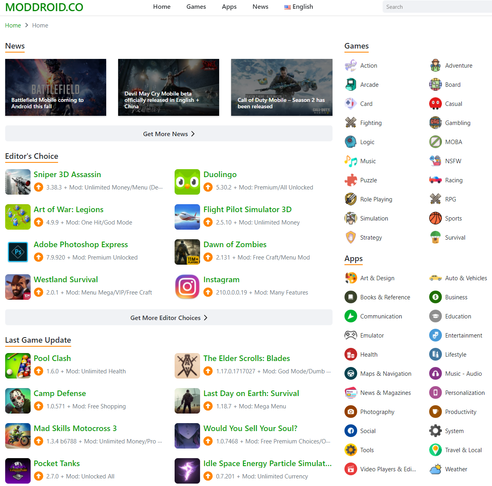Open the Home menu item
492x486 pixels.
162,7
